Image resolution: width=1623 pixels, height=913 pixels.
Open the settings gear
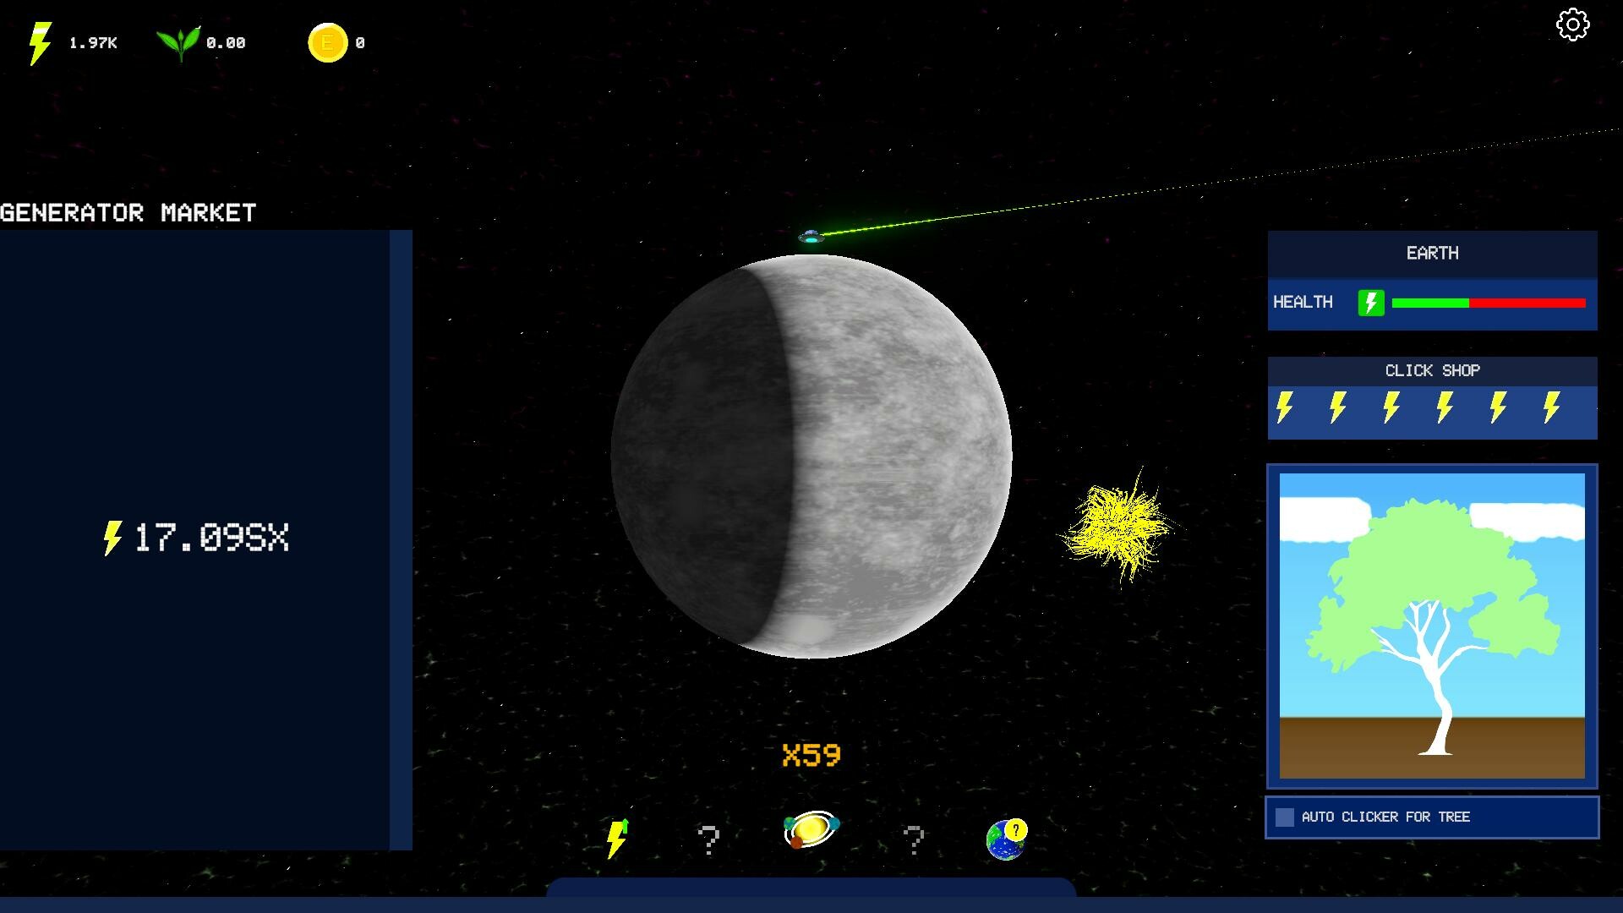(x=1572, y=25)
